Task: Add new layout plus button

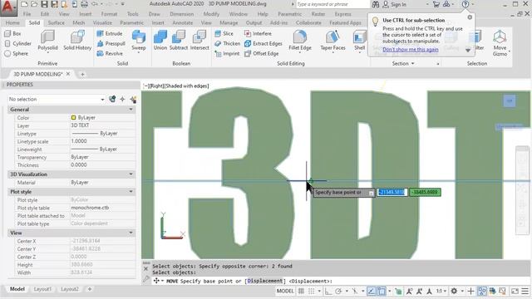Action: click(x=90, y=289)
